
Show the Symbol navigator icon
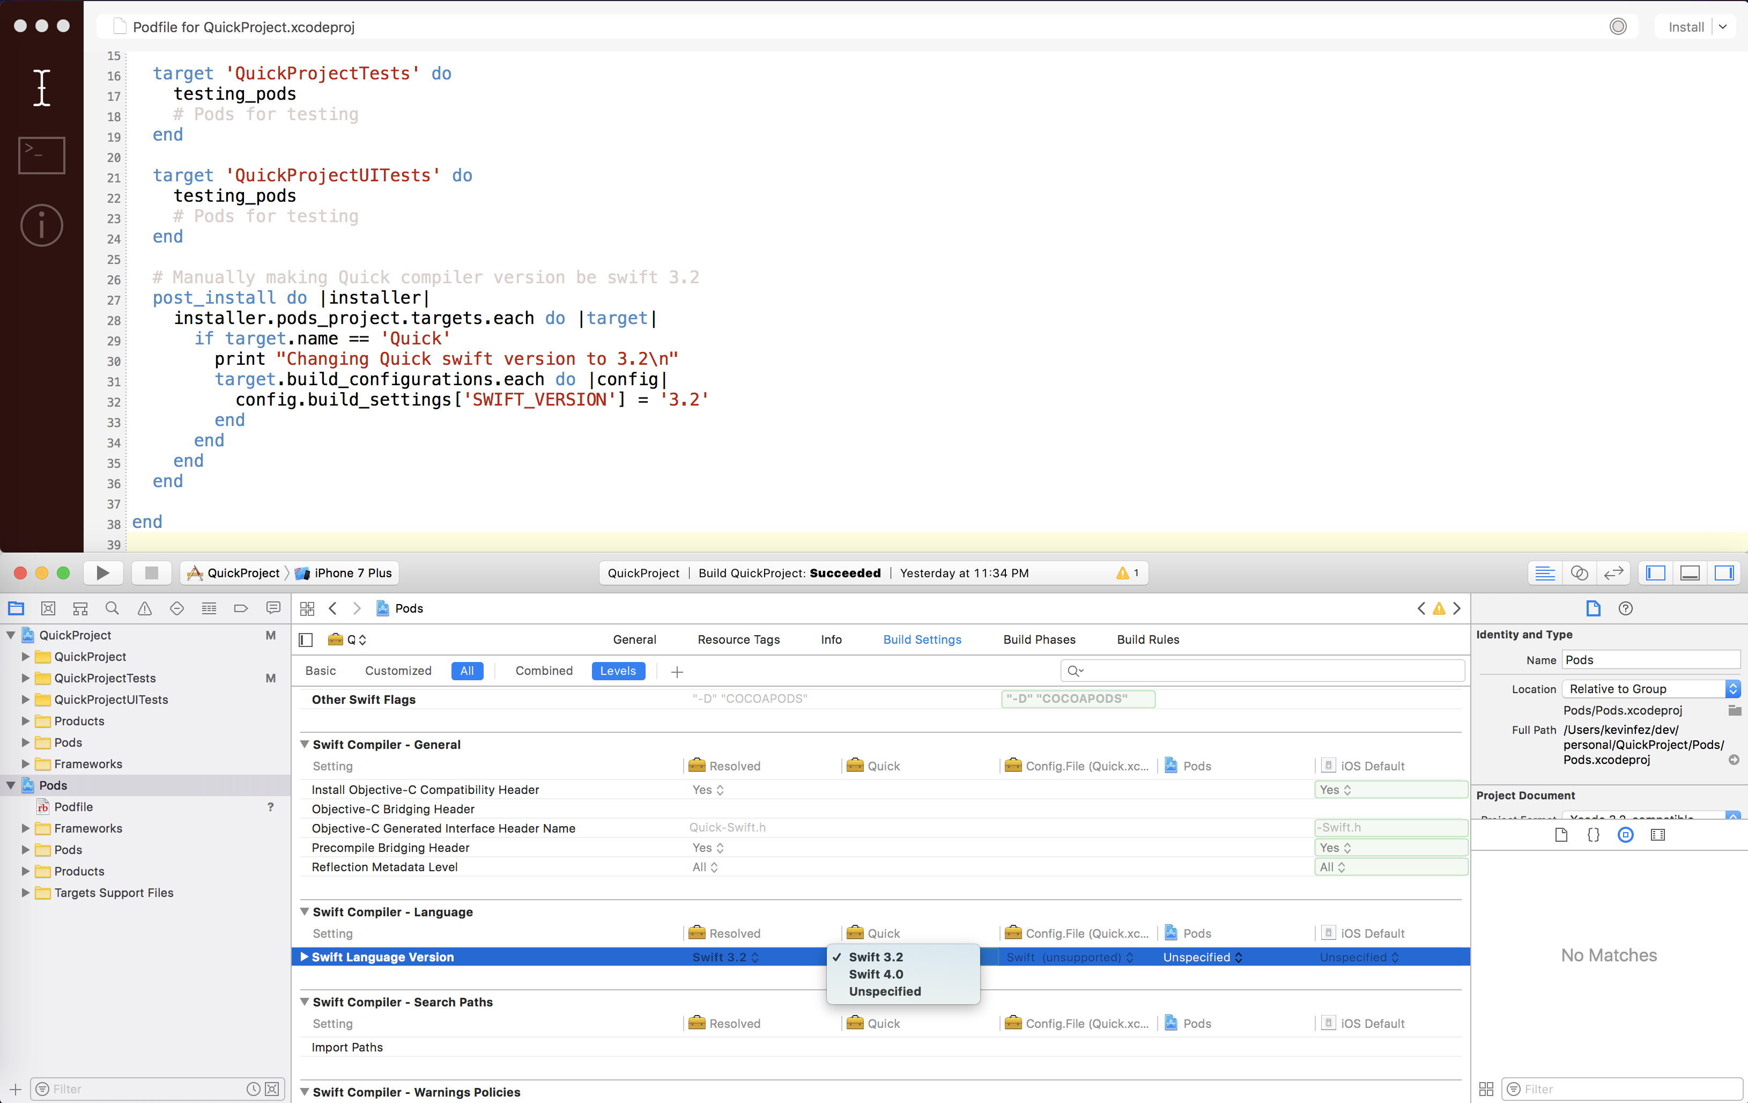[80, 608]
